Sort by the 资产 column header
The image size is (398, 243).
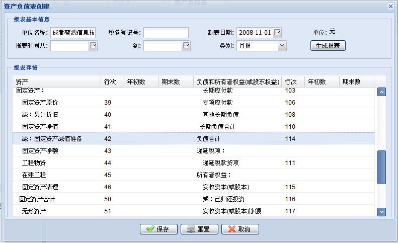[x=57, y=82]
